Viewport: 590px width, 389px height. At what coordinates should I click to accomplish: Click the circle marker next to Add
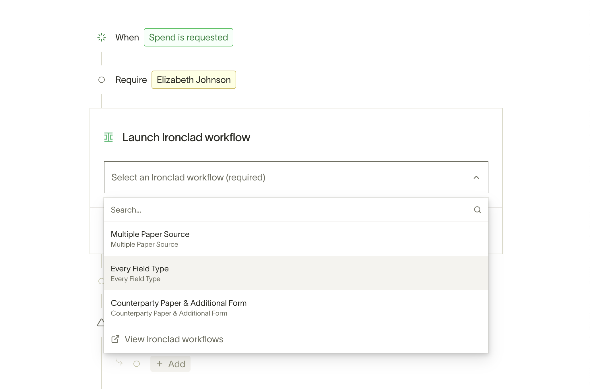137,364
